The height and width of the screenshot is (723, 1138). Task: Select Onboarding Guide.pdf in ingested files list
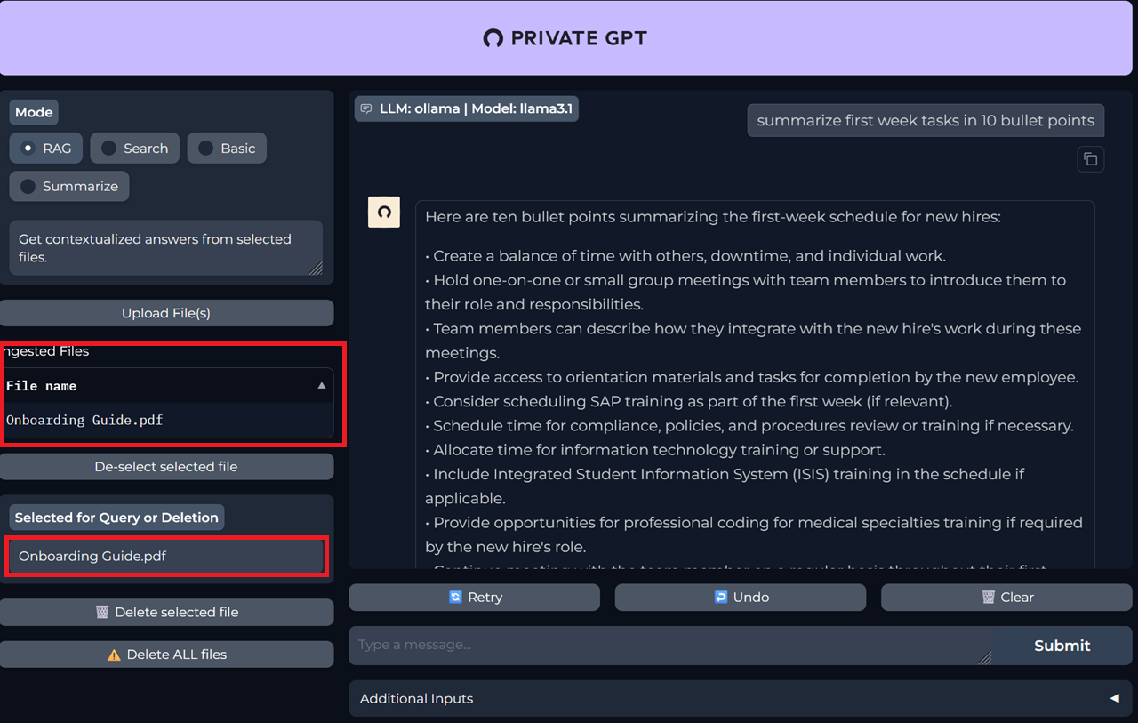[x=85, y=420]
